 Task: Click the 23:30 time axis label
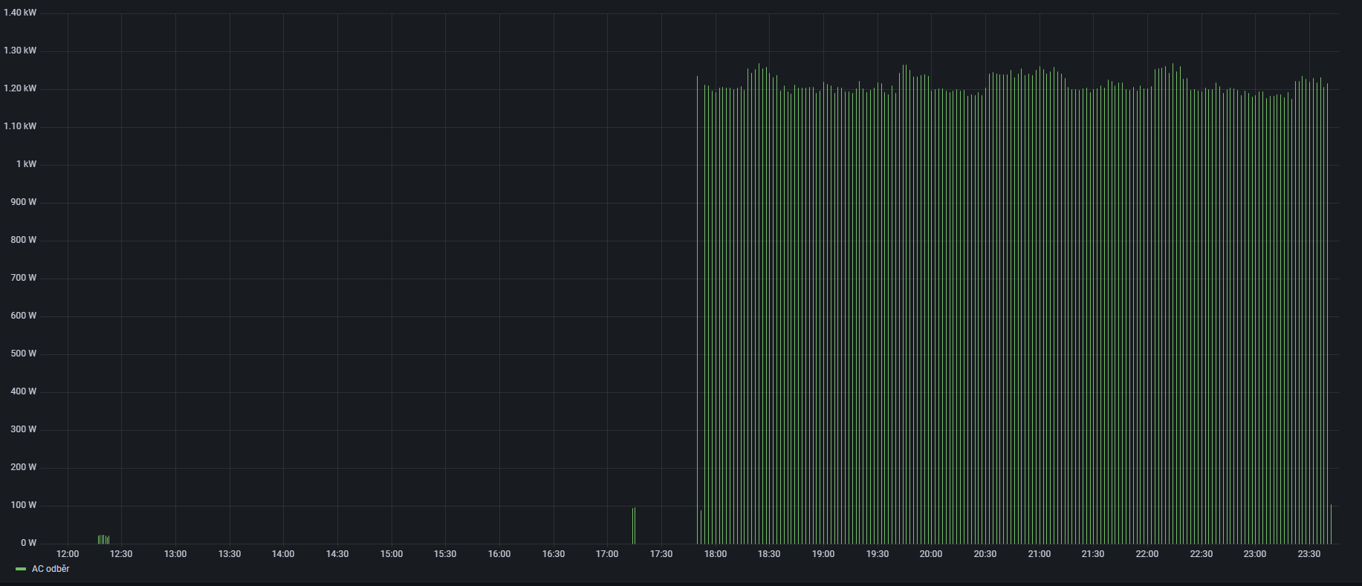1309,554
